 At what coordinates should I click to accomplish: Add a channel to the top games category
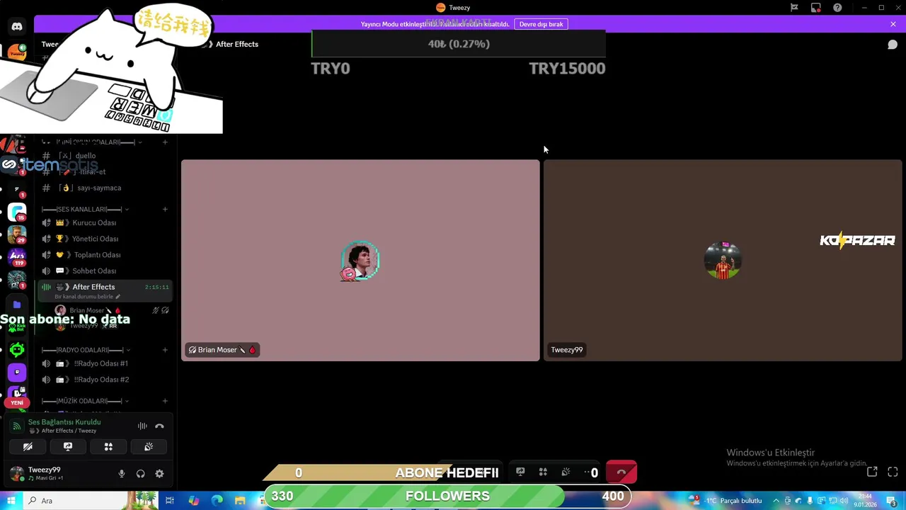pyautogui.click(x=165, y=142)
